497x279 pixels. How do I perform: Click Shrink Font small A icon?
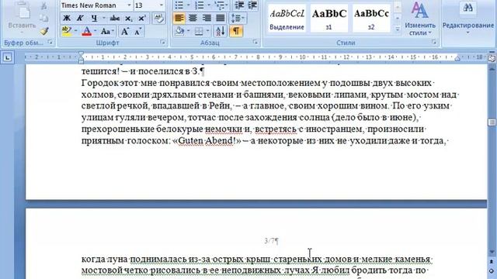[x=138, y=31]
